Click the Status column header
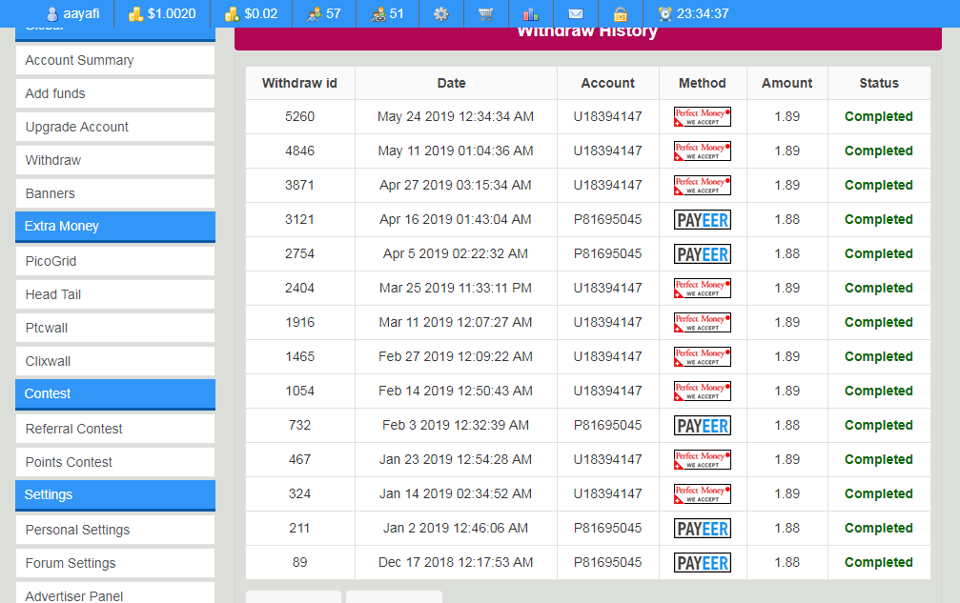This screenshot has height=603, width=960. click(x=879, y=83)
